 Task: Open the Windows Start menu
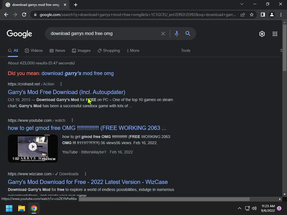point(9,208)
